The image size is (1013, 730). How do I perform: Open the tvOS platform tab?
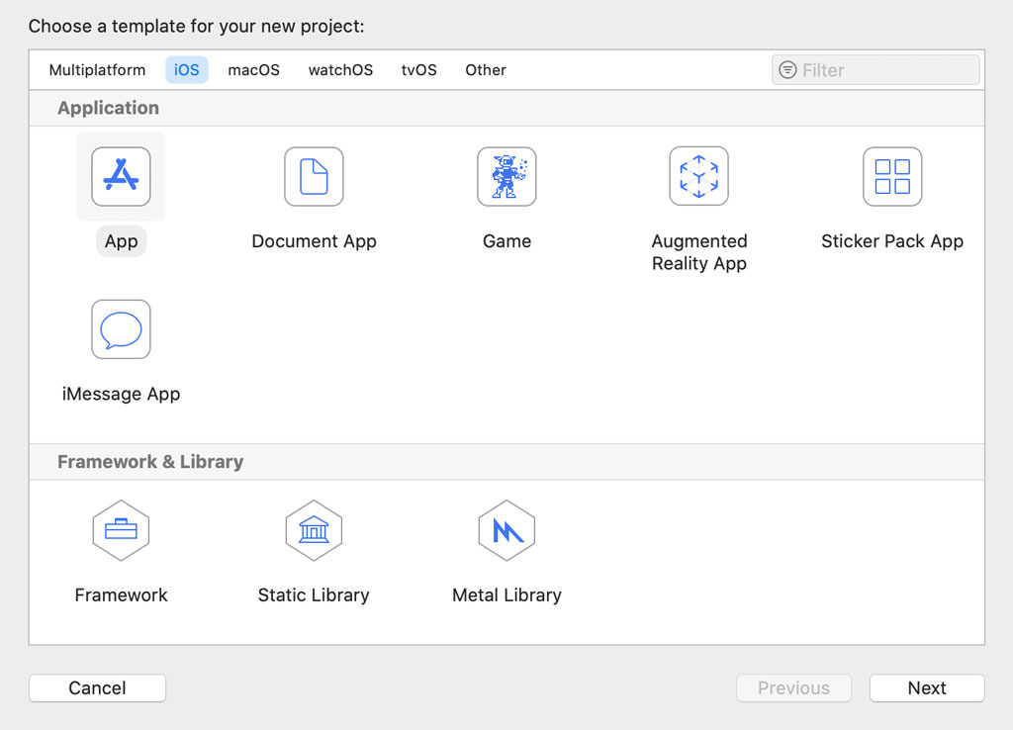(x=419, y=70)
